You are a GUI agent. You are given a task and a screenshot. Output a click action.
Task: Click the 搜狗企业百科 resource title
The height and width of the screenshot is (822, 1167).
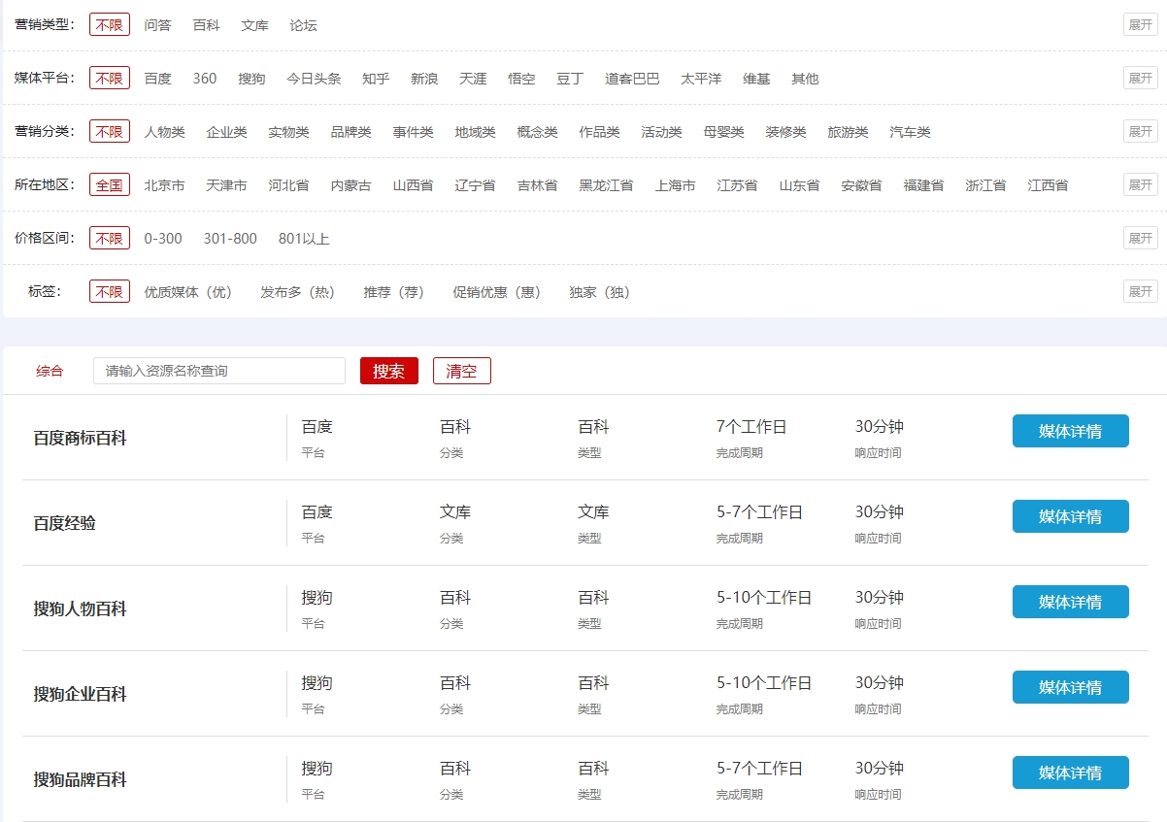tap(81, 695)
